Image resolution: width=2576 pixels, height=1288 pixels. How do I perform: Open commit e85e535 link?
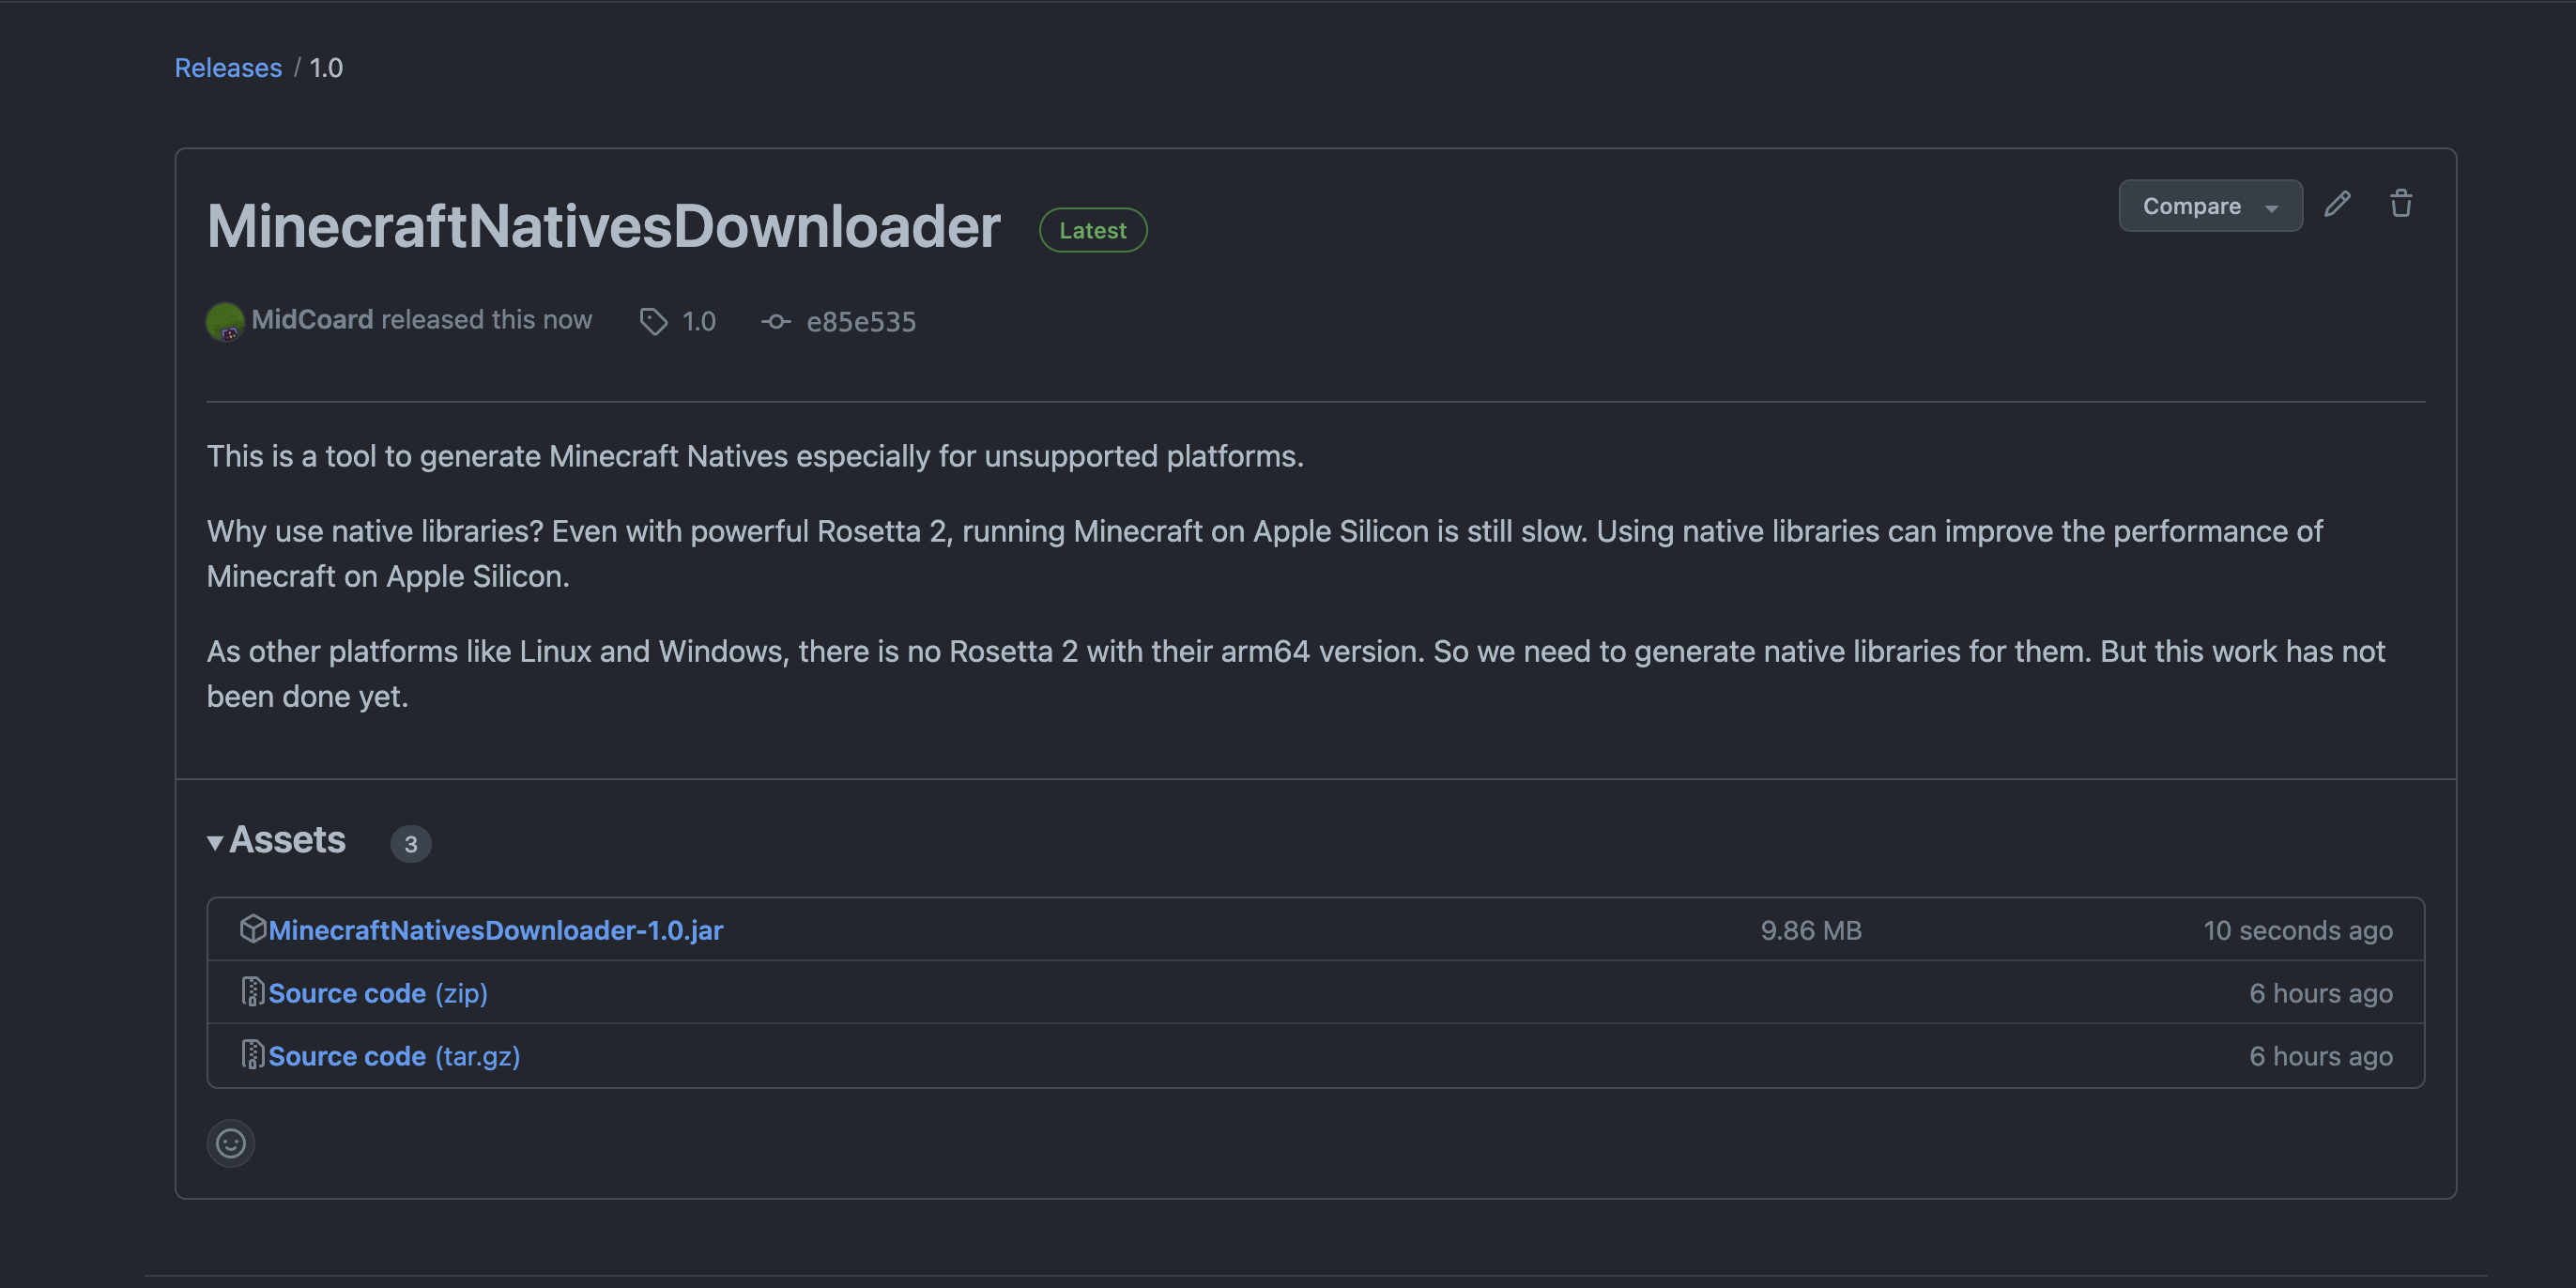click(860, 322)
